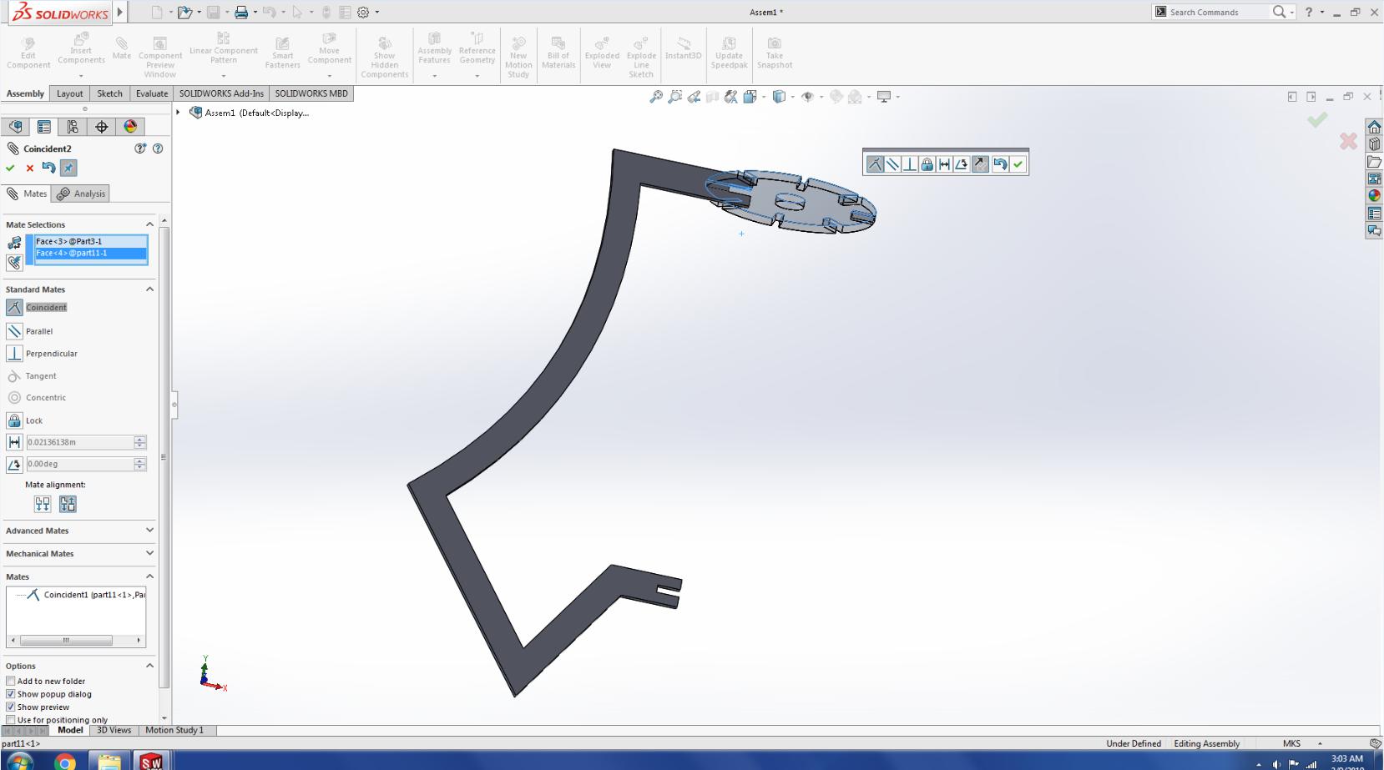Toggle the Keep Visible pushpin
Image resolution: width=1384 pixels, height=770 pixels.
click(x=68, y=168)
